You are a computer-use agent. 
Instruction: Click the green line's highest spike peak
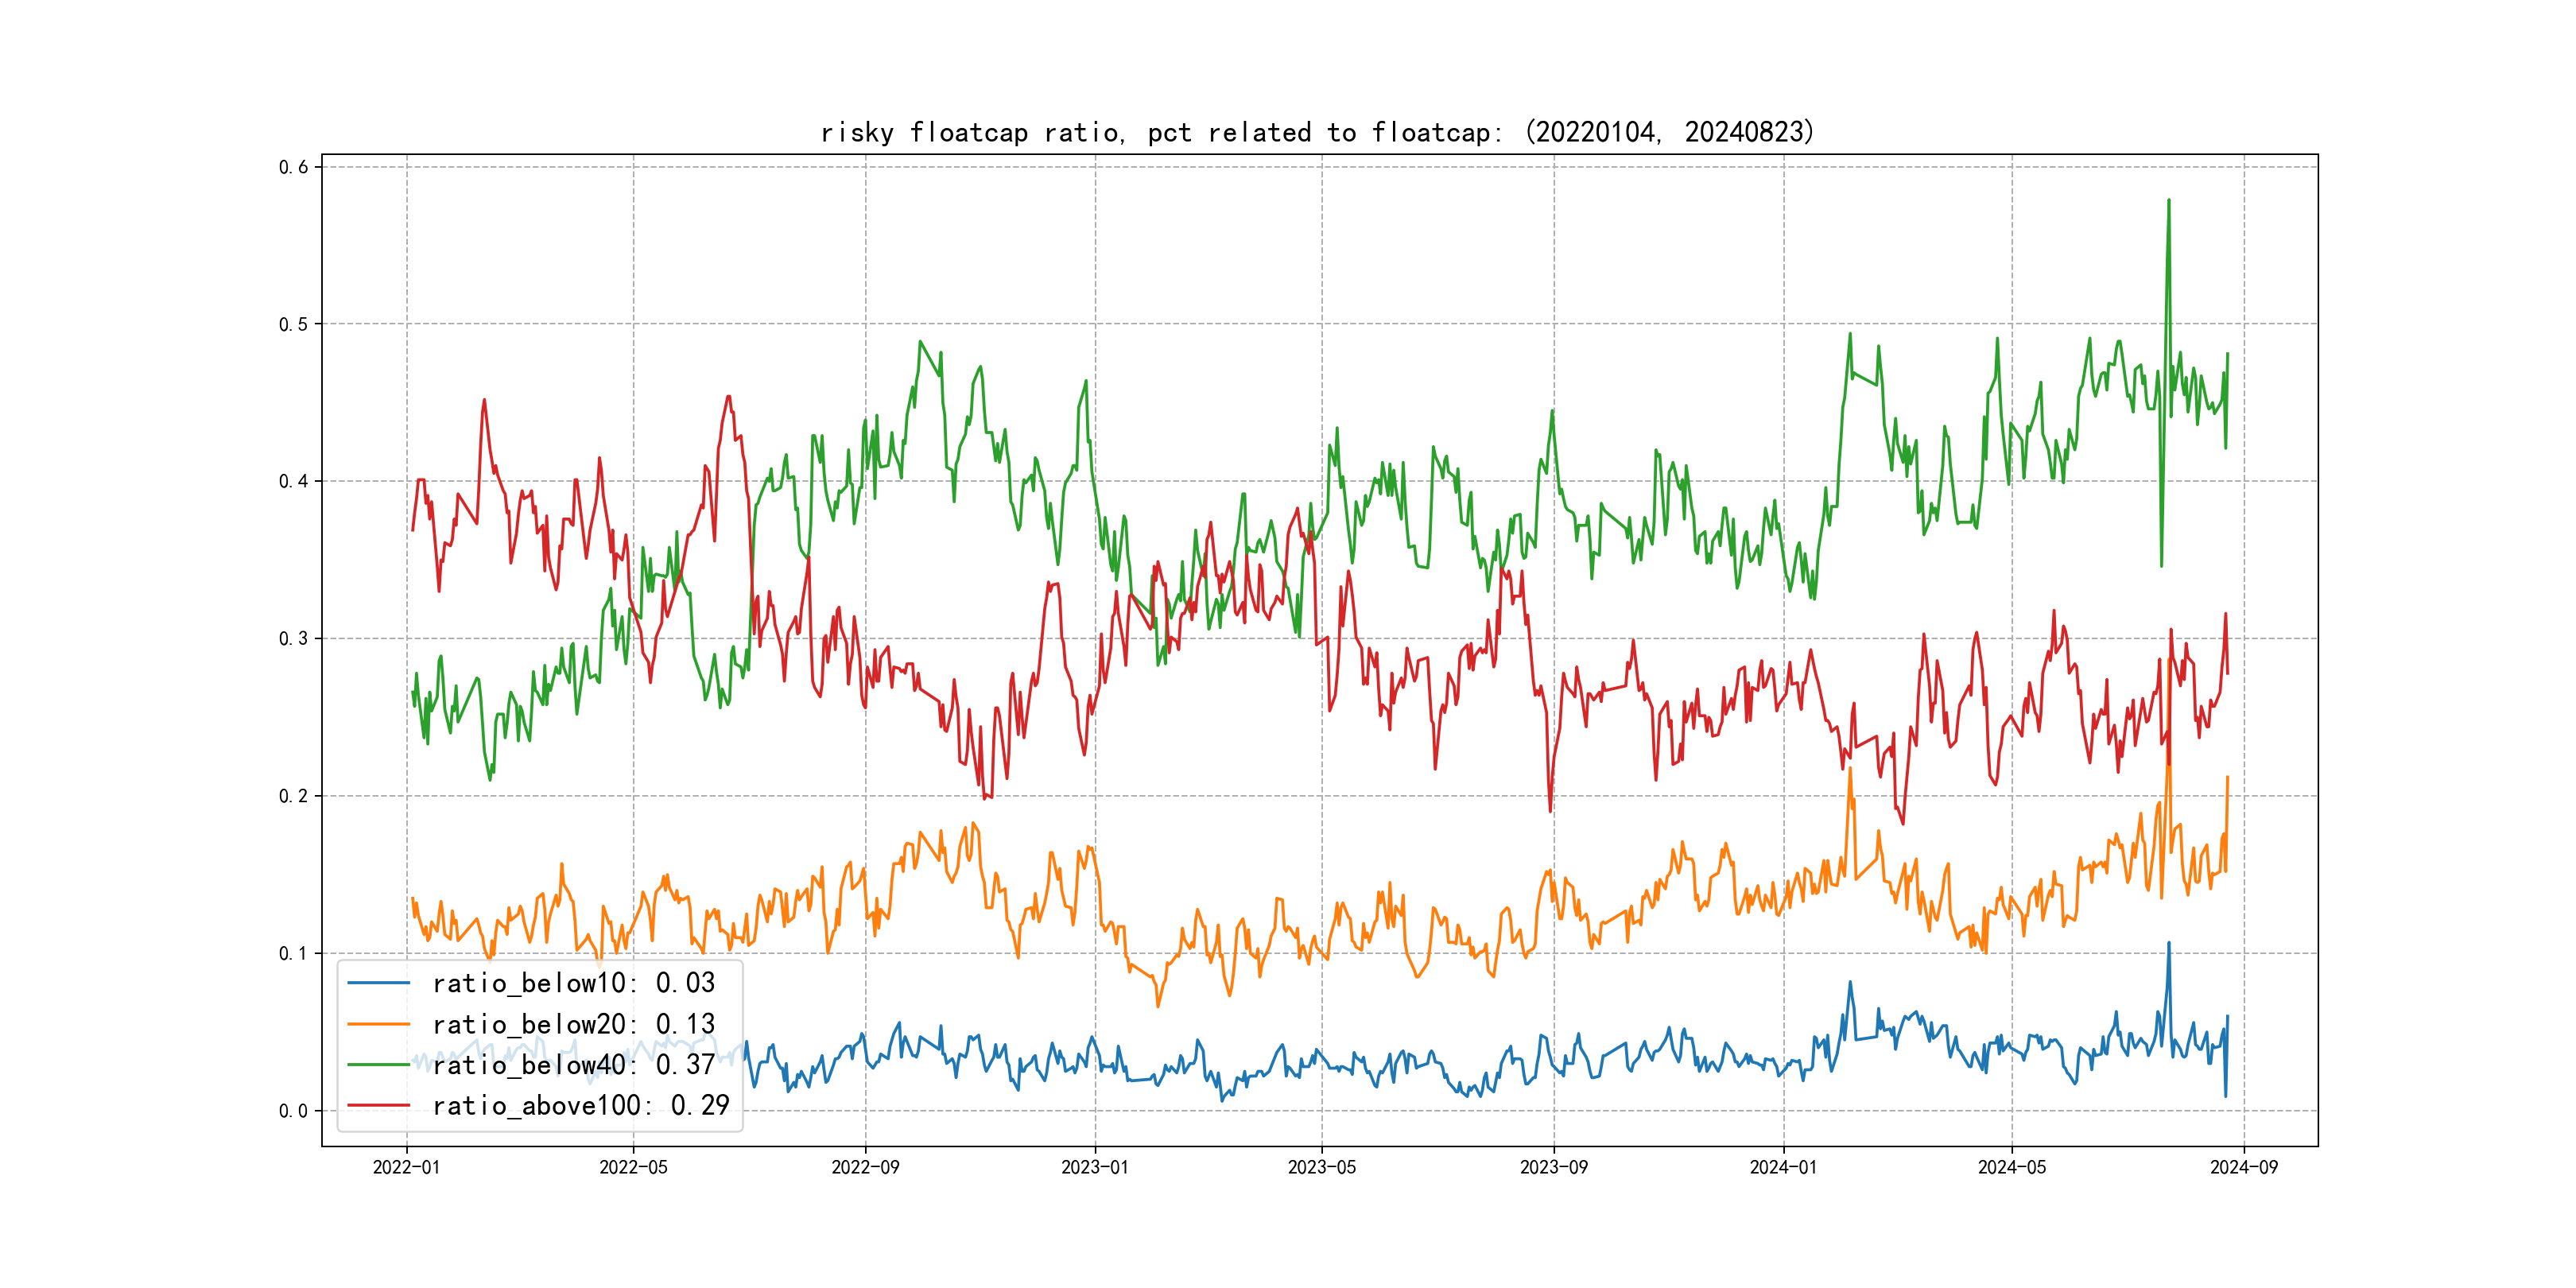click(x=2168, y=201)
